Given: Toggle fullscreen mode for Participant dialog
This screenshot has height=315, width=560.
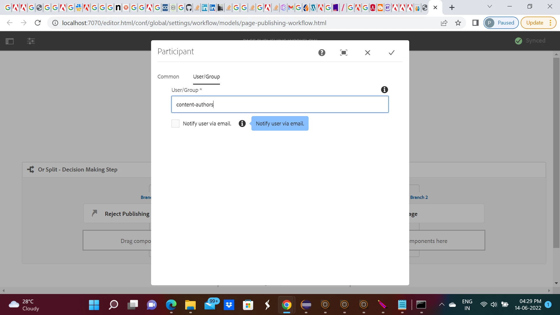Looking at the screenshot, I should pyautogui.click(x=344, y=53).
